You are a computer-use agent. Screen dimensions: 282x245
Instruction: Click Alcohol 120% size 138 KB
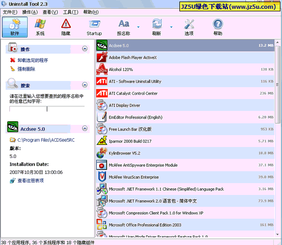click(x=267, y=69)
